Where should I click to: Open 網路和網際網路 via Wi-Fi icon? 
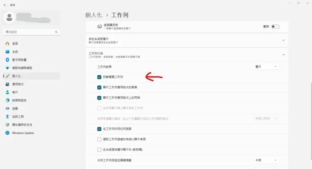tap(7, 68)
